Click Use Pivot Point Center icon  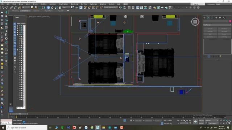coord(72,8)
